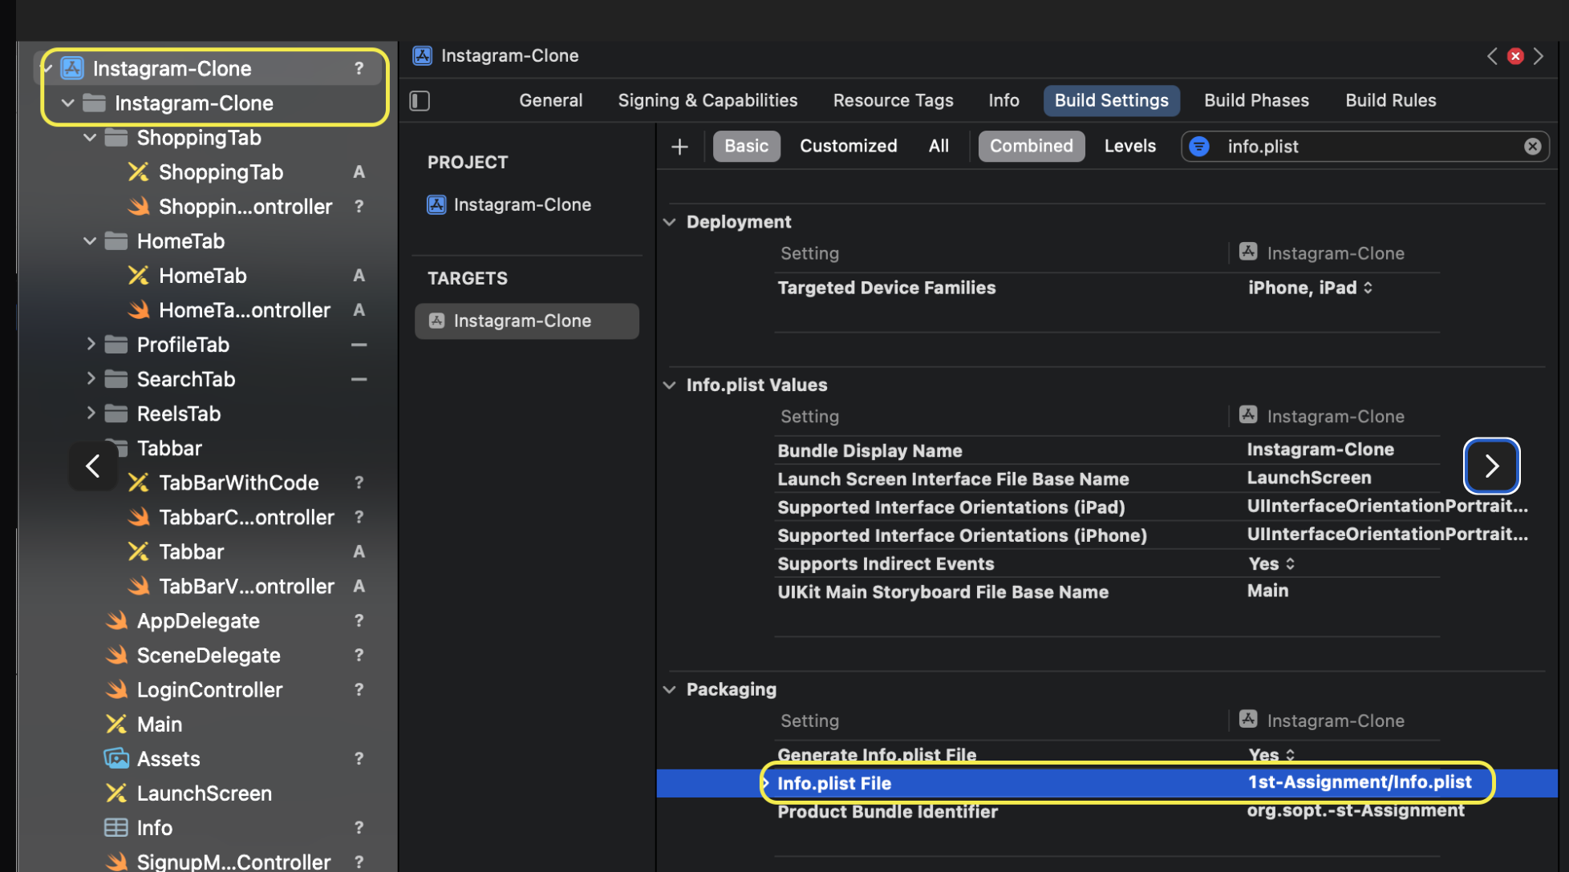Viewport: 1569px width, 872px height.
Task: Go to the next slide image
Action: 1491,466
